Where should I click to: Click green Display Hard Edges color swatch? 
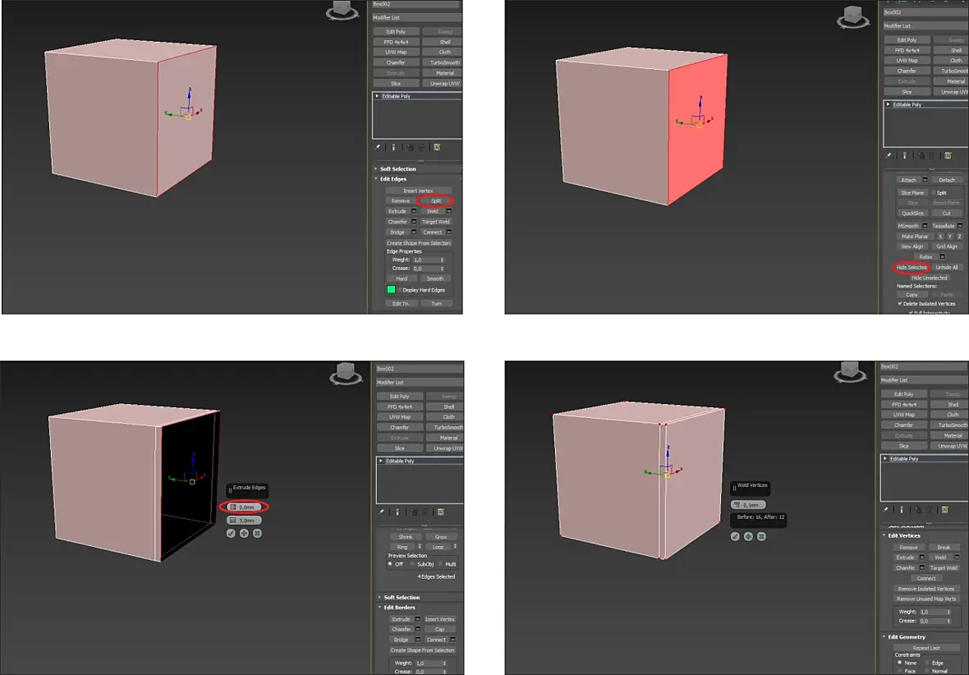pos(391,290)
